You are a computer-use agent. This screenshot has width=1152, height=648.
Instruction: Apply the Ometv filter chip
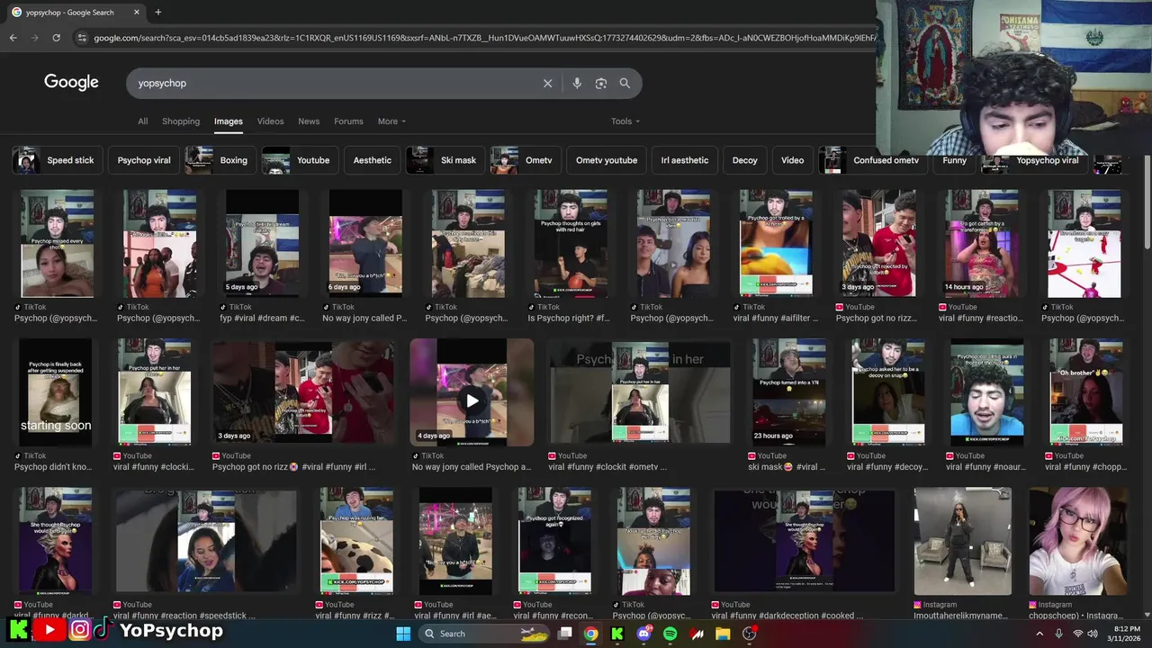(526, 160)
